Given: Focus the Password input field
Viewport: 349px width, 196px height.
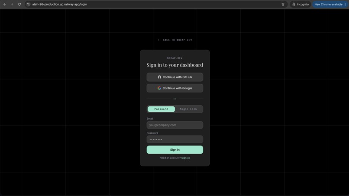Looking at the screenshot, I should 175,139.
